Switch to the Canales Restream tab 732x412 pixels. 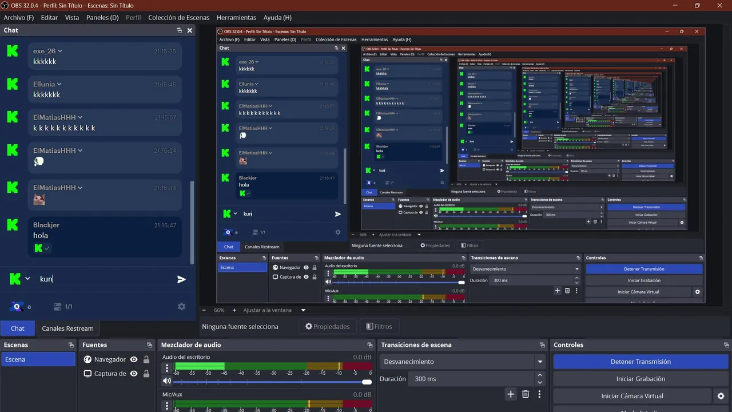point(67,328)
